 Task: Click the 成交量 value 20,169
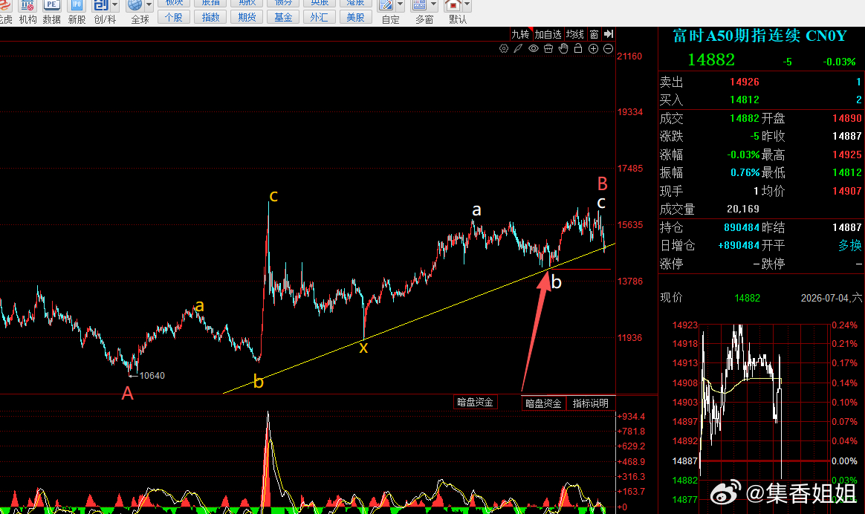[x=743, y=209]
